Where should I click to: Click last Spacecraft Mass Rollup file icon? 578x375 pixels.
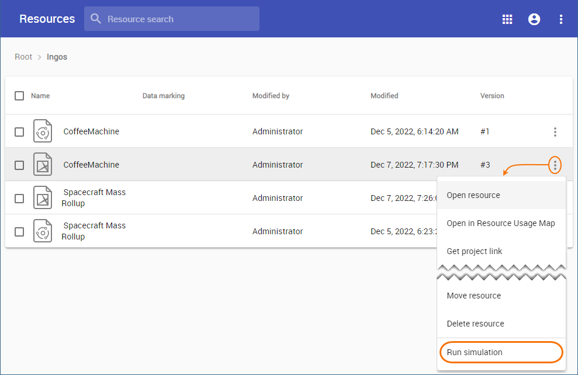coord(43,231)
